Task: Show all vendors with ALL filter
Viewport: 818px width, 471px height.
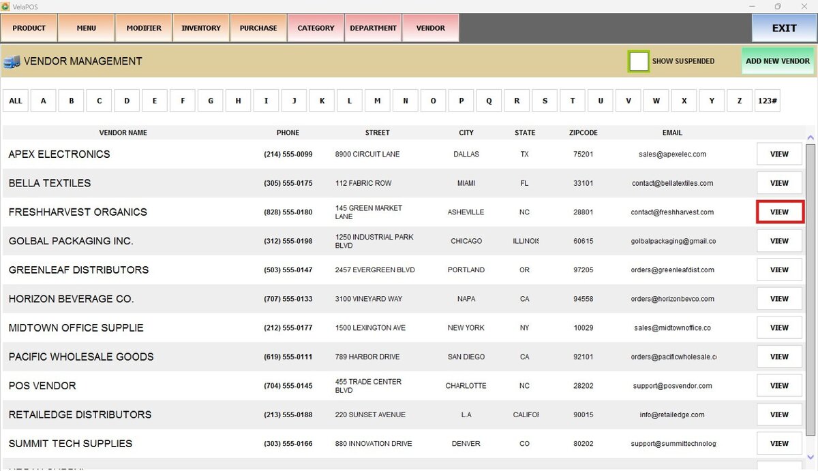Action: [x=16, y=101]
